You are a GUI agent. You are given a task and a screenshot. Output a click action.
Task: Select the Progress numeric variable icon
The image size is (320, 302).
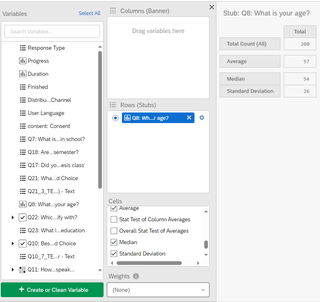pyautogui.click(x=23, y=61)
